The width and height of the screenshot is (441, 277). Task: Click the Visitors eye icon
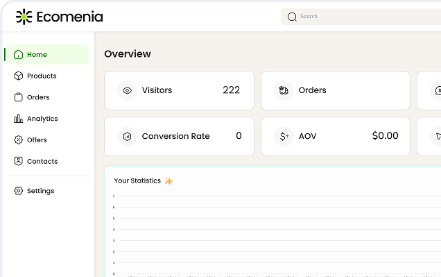[127, 90]
